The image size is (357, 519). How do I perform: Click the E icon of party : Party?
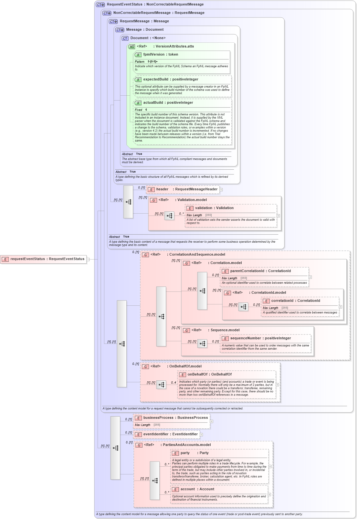click(175, 453)
